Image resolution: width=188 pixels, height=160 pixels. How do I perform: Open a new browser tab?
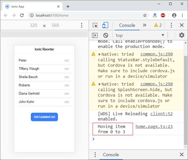[x=68, y=7]
